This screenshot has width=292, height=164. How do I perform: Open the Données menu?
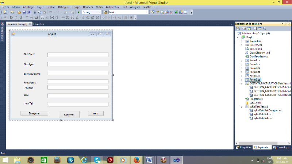(88, 7)
